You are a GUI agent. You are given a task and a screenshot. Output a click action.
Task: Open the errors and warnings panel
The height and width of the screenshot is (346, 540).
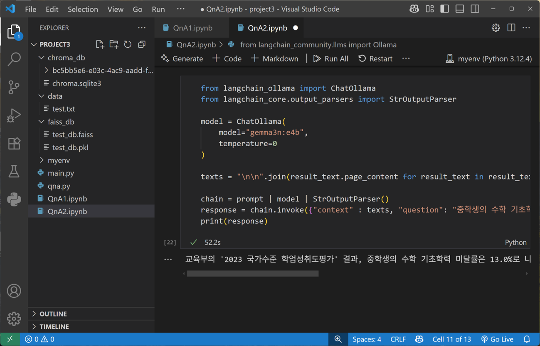[39, 339]
